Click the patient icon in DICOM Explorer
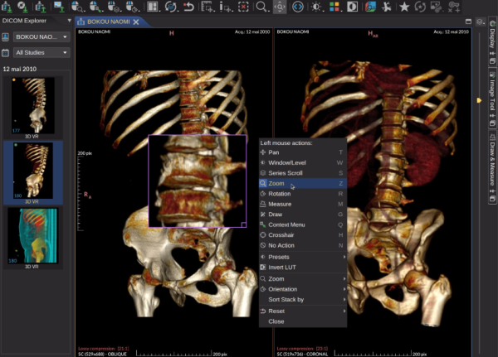This screenshot has height=357, width=498. [6, 36]
